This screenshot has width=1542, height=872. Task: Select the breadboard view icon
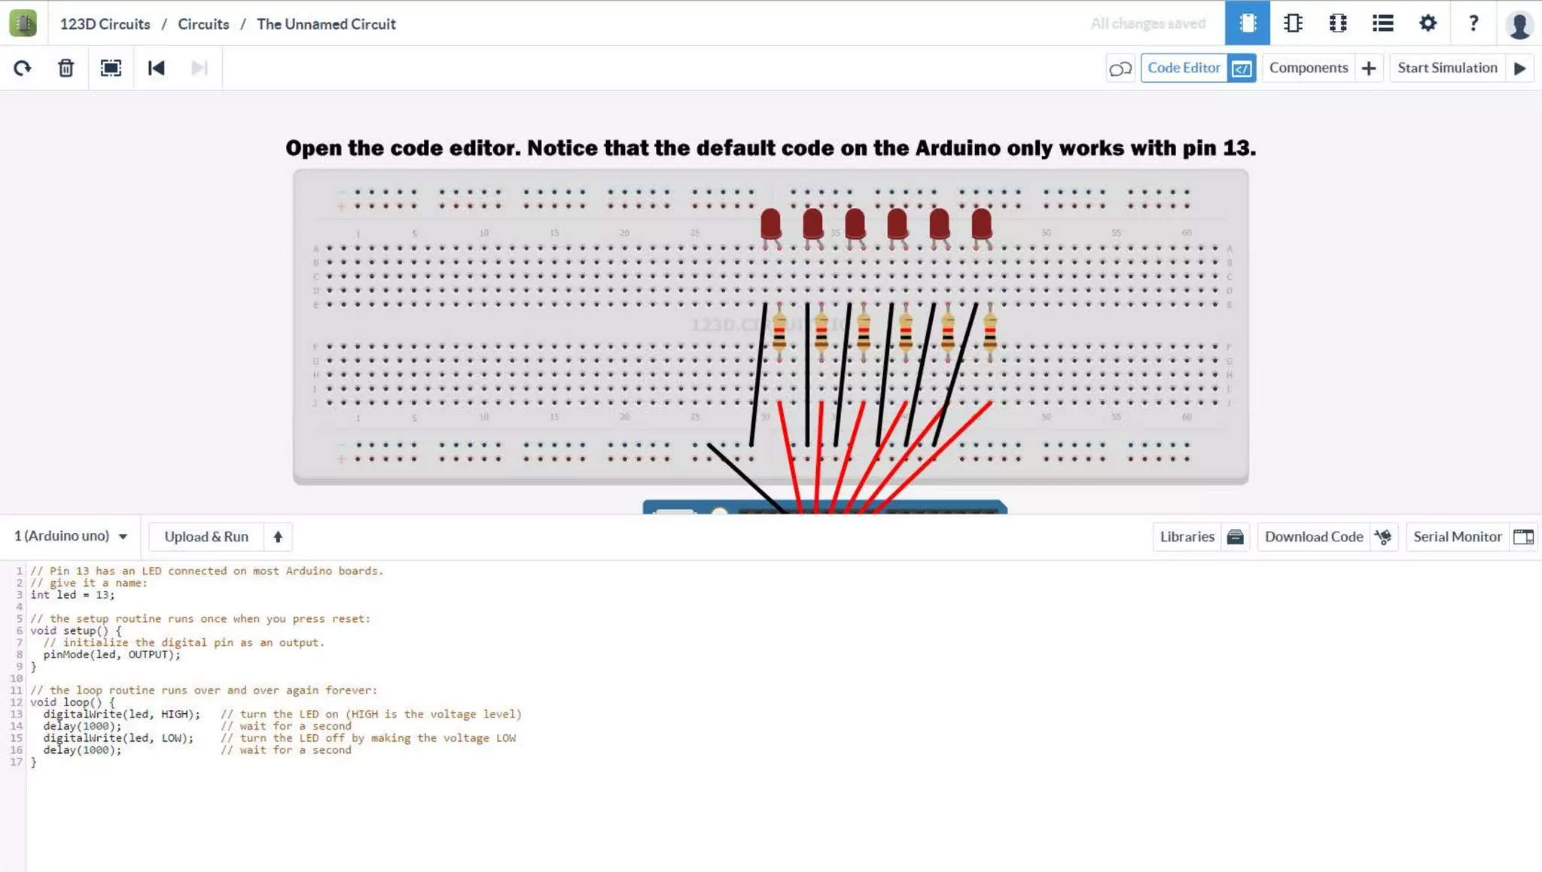coord(1248,23)
